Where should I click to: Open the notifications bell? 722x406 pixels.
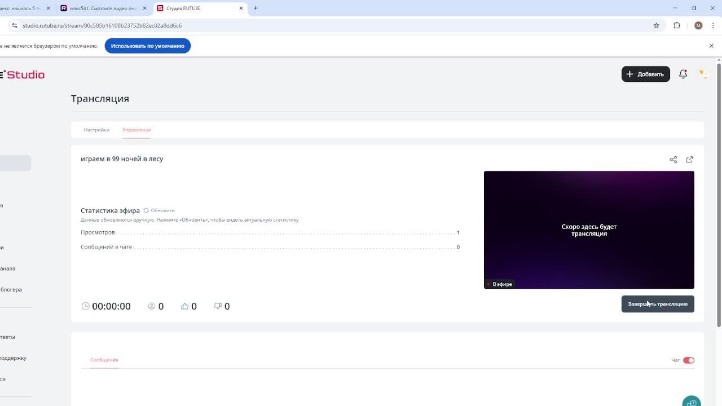coord(683,74)
